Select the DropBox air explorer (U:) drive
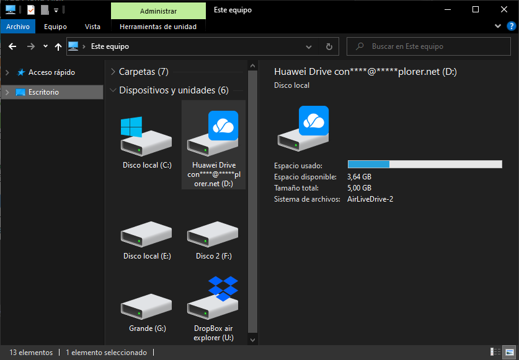 (213, 309)
